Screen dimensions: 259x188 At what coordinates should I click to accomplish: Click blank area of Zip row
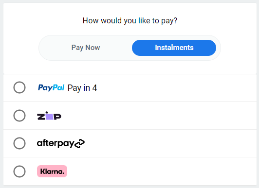159,116
